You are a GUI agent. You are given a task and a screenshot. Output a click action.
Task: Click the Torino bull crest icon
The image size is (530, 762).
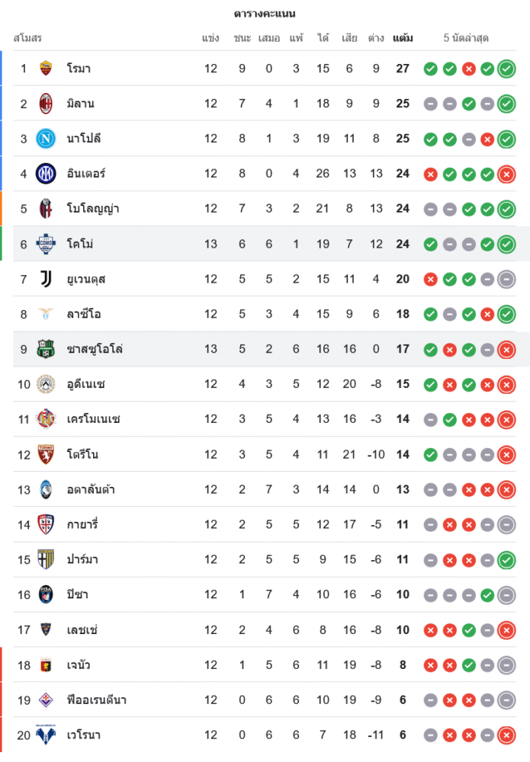46,455
